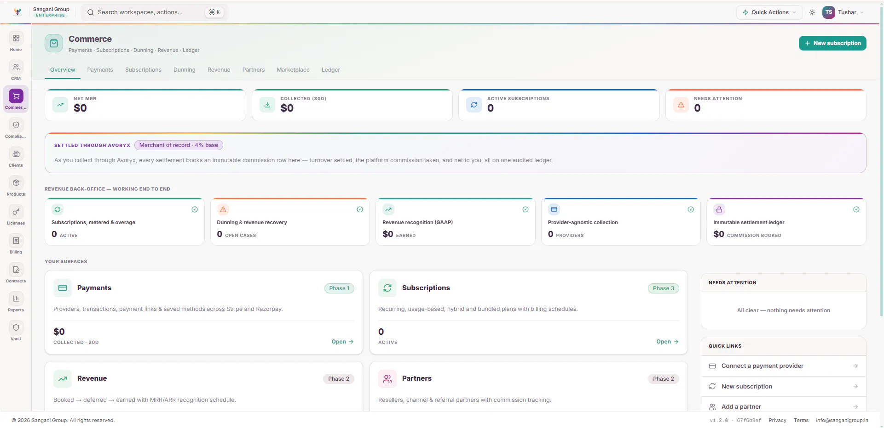Click the Phase 2 badge on Revenue card
Viewport: 884px width, 428px height.
(338, 379)
